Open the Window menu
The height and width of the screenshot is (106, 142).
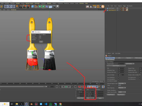point(82,3)
